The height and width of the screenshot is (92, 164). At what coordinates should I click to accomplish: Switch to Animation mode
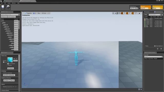(x=158, y=7)
